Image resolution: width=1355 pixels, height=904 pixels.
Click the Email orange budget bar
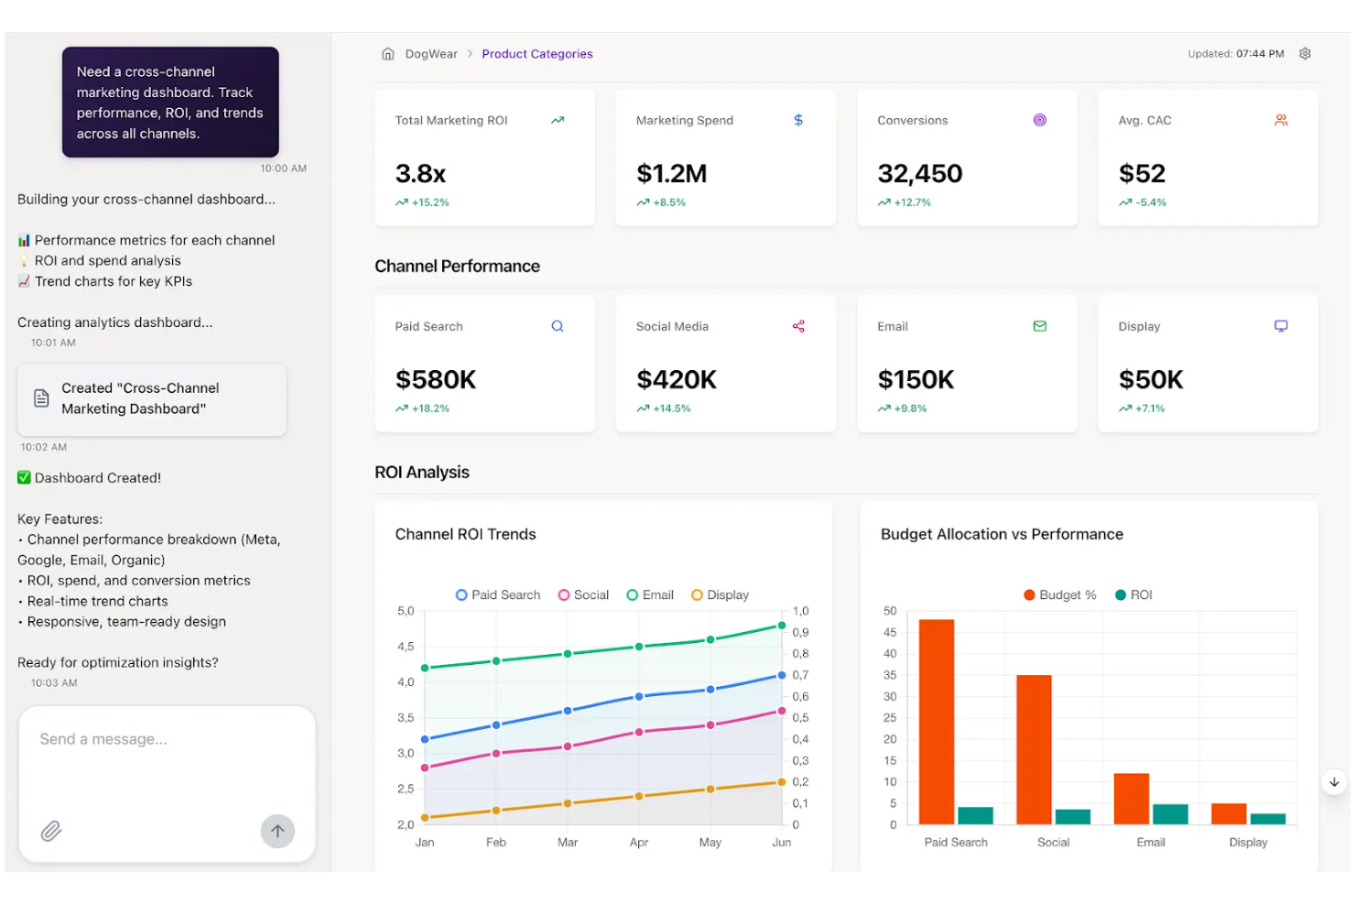click(x=1131, y=799)
